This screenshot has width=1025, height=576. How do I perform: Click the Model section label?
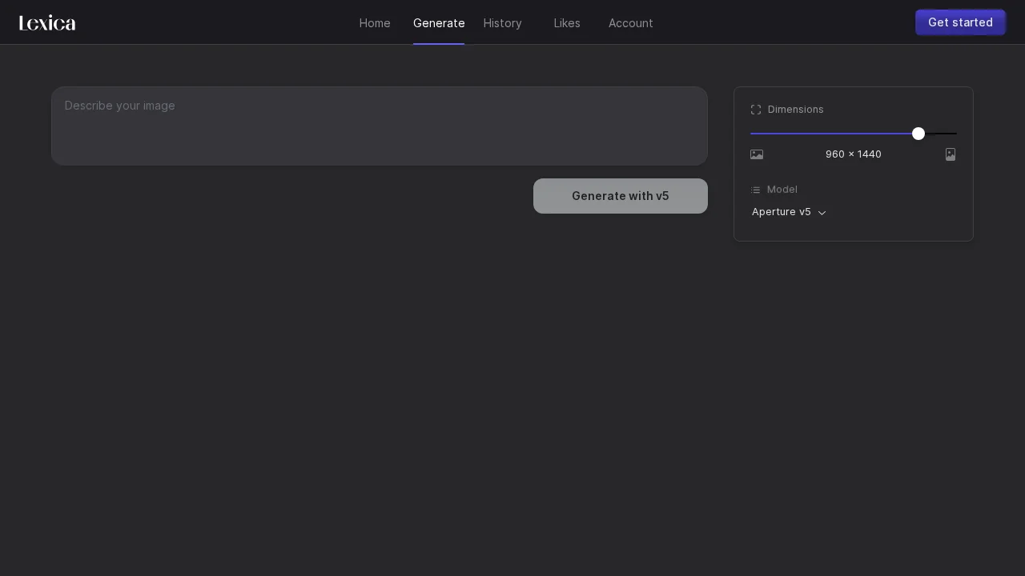[782, 190]
